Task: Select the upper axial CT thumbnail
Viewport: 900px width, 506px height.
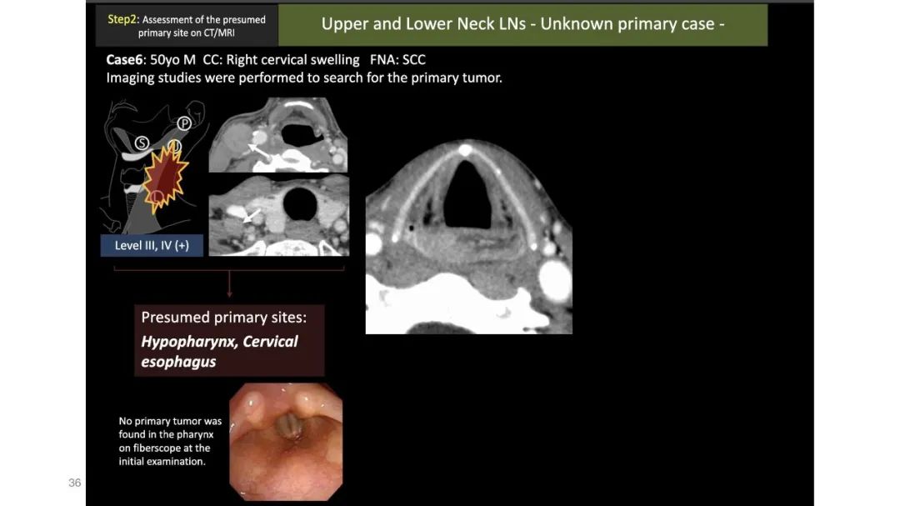Action: point(278,134)
